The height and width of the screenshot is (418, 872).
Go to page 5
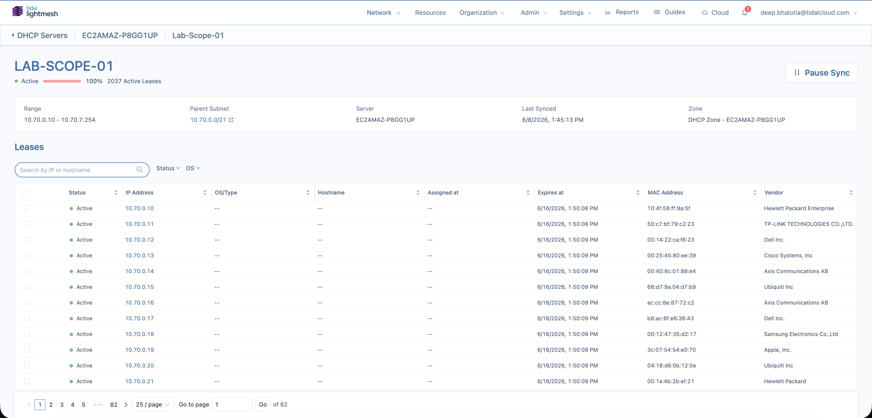coord(83,404)
